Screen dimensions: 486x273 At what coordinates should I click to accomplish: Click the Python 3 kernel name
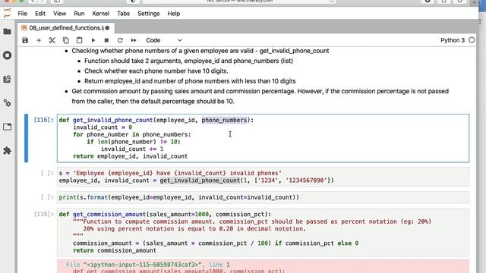tap(453, 40)
